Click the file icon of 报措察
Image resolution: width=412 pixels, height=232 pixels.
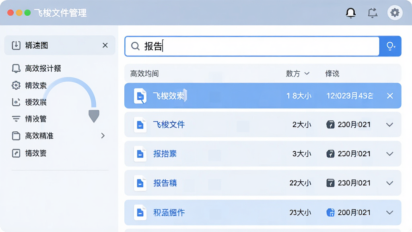pyautogui.click(x=140, y=154)
